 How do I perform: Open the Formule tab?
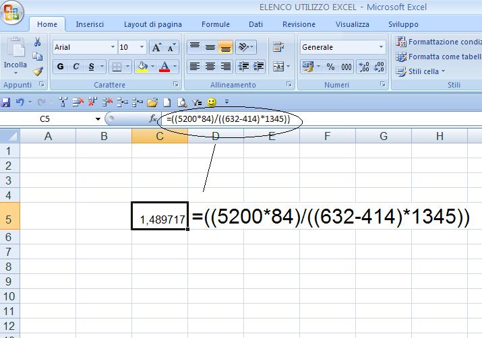tap(216, 24)
